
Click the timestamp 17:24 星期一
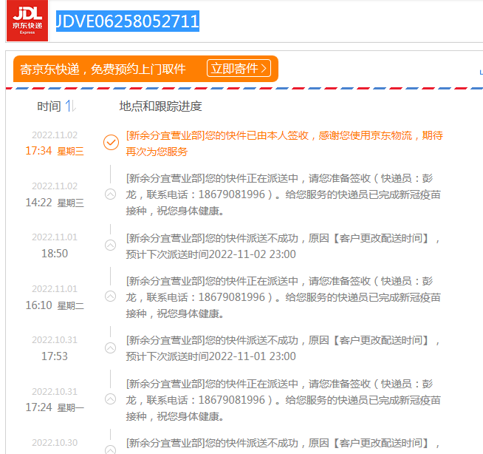pos(55,407)
